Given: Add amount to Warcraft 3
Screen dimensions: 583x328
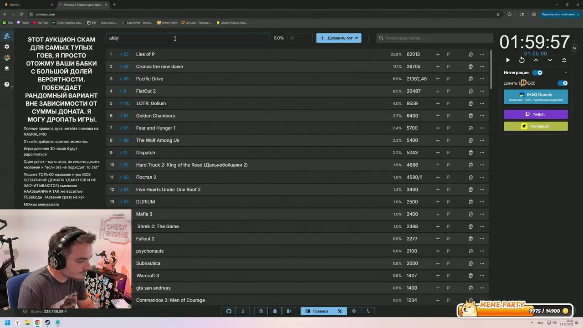Looking at the screenshot, I should pyautogui.click(x=438, y=276).
